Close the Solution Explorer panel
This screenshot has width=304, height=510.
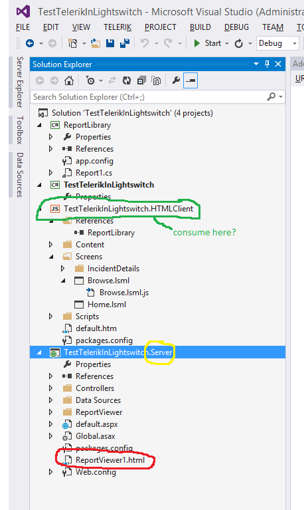278,64
